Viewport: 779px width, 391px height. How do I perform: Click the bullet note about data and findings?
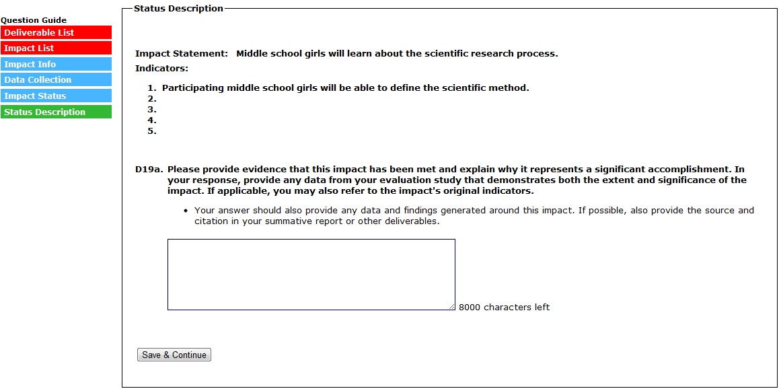[474, 215]
